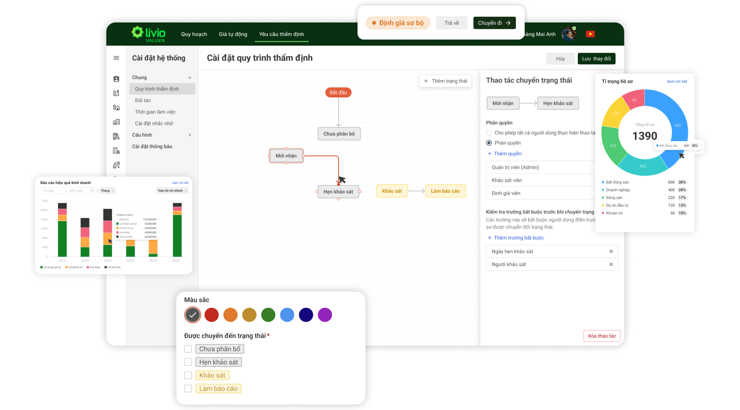The width and height of the screenshot is (740, 410).
Task: Click the Thêm trạng thái button
Action: (x=445, y=81)
